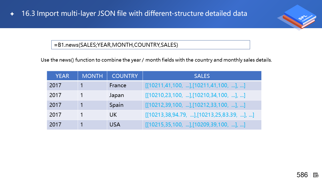Select the COUNTRY column header
322x181 pixels.
coord(125,76)
